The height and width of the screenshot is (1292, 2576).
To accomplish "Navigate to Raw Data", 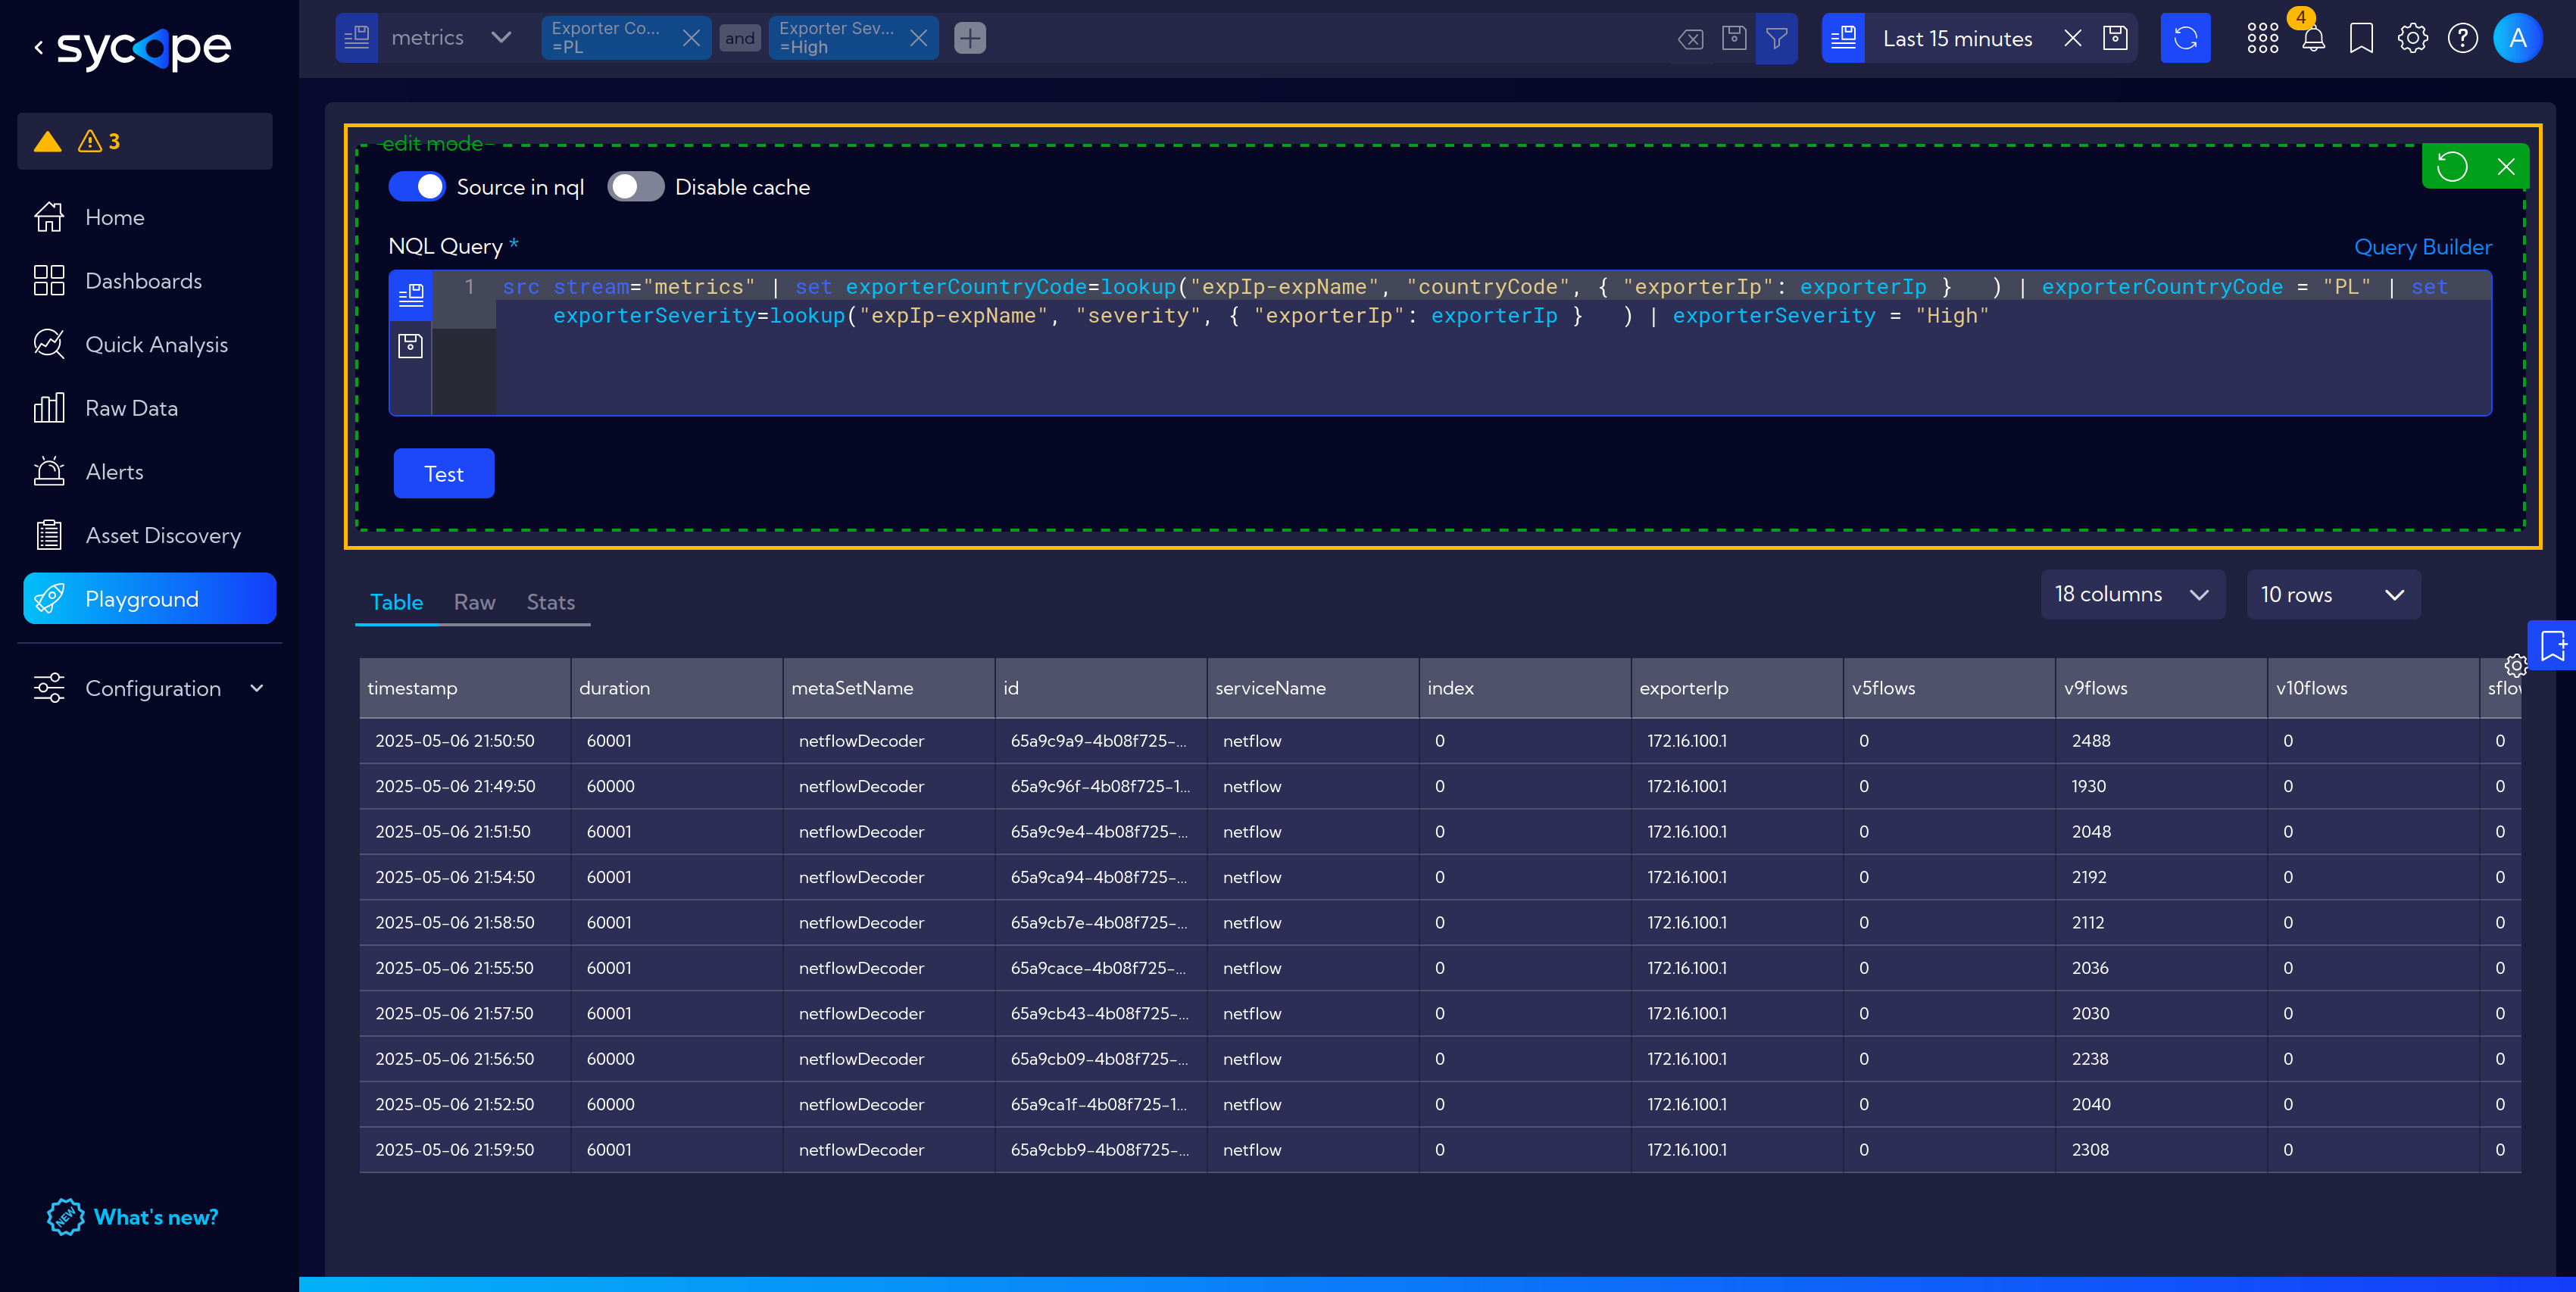I will click(x=131, y=408).
